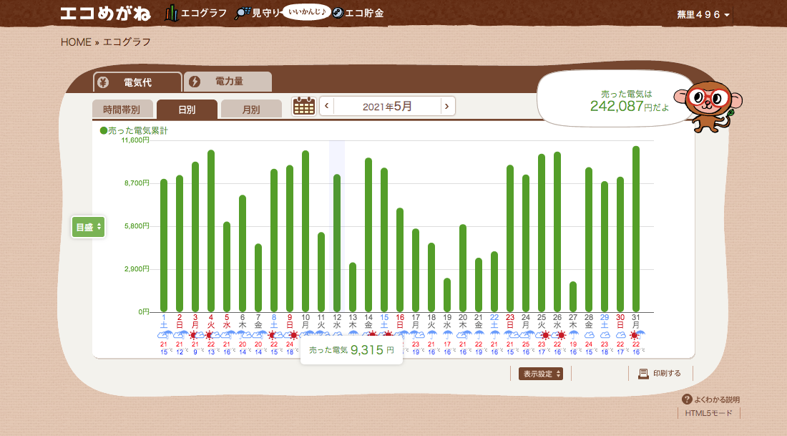Click the HOME breadcrumb link
The width and height of the screenshot is (787, 436).
[x=76, y=42]
